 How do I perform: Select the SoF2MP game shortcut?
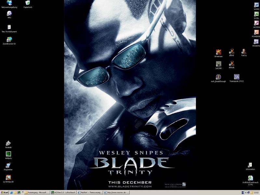pyautogui.click(x=218, y=64)
